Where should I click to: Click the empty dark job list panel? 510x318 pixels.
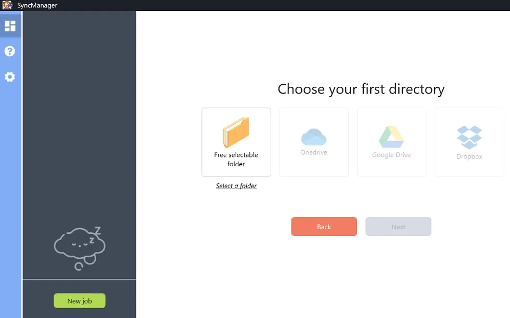point(80,130)
